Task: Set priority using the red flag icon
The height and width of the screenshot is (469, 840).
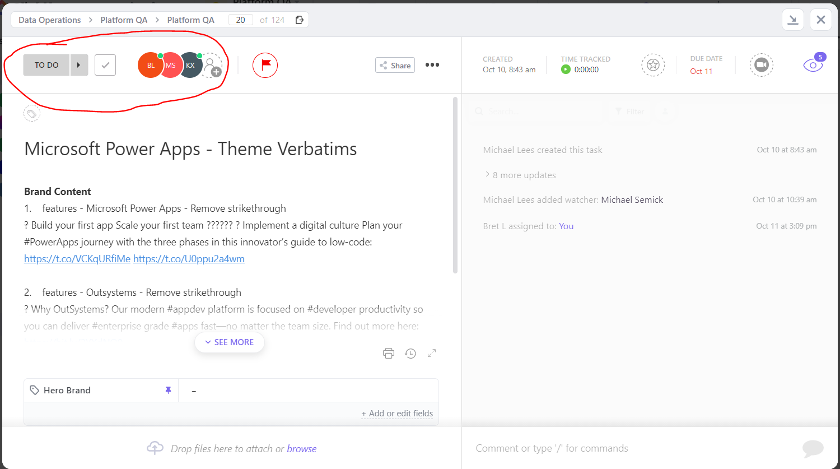Action: click(x=265, y=65)
